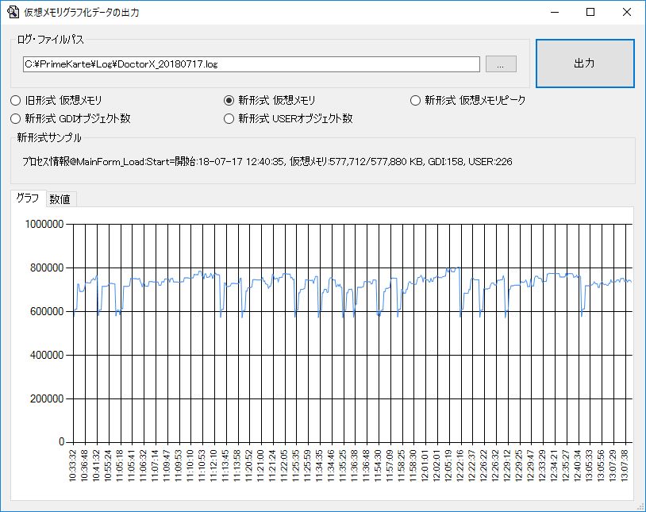This screenshot has width=646, height=512.
Task: Click the 出力 output button
Action: coord(585,64)
